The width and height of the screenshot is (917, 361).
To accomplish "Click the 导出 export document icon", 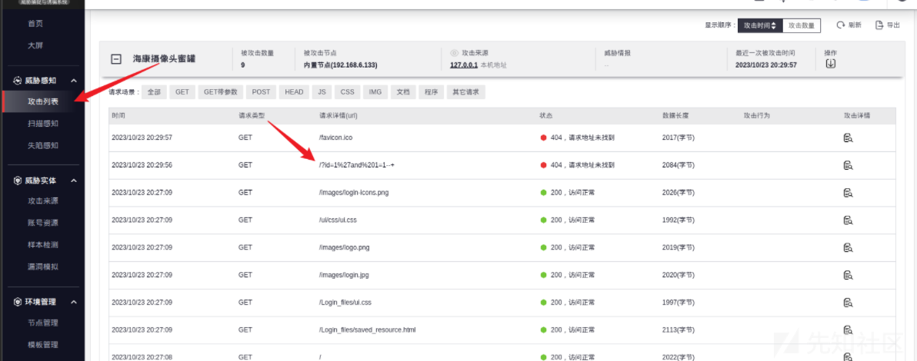I will (879, 25).
